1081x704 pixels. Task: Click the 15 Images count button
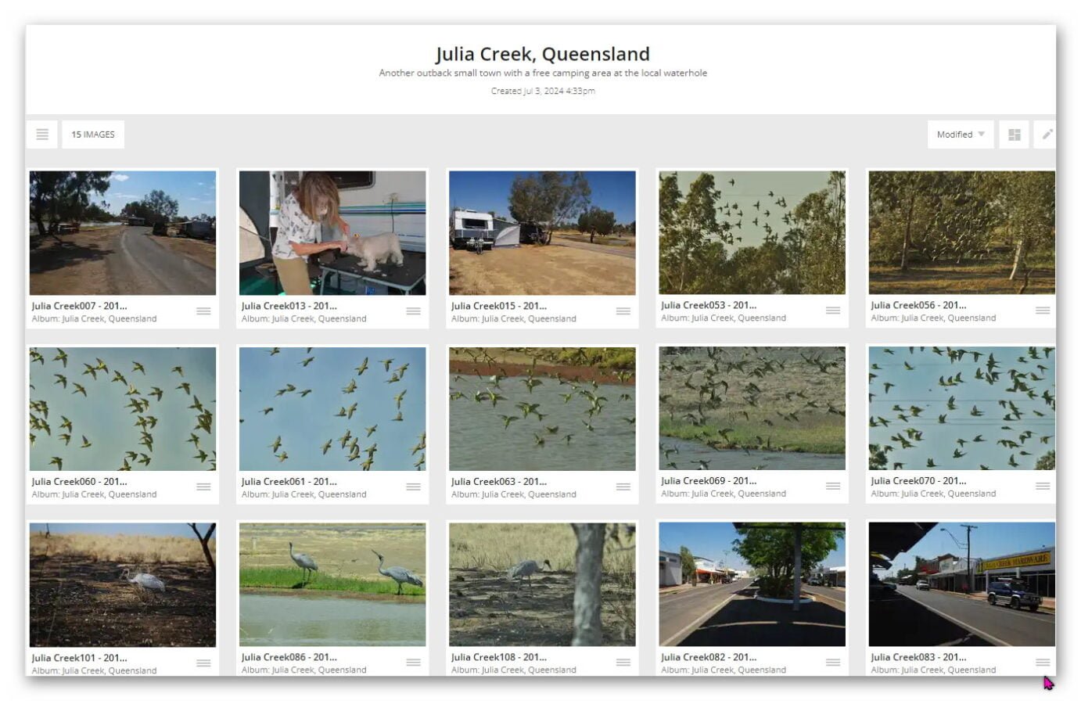93,135
